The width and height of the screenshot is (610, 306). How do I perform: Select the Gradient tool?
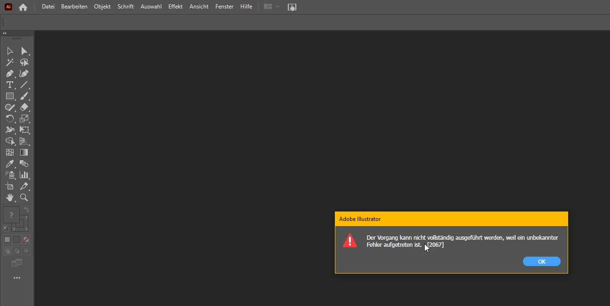(x=24, y=152)
